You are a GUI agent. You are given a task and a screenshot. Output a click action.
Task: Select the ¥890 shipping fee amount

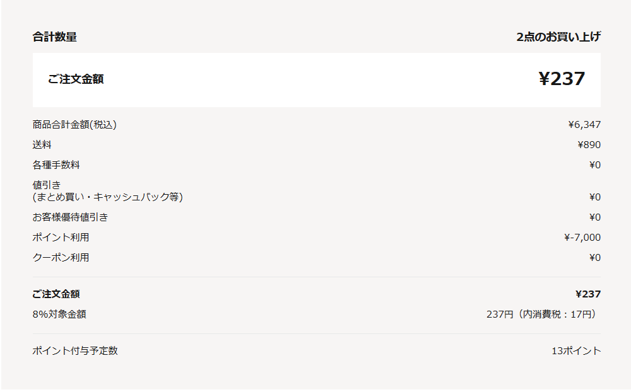tap(589, 145)
